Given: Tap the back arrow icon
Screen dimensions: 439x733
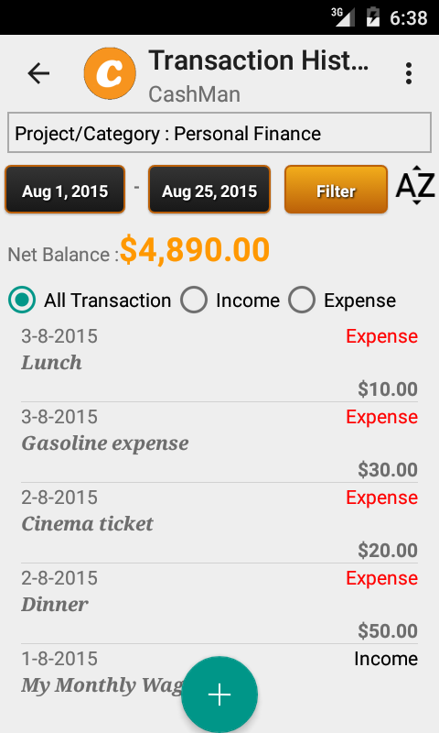Looking at the screenshot, I should [38, 73].
